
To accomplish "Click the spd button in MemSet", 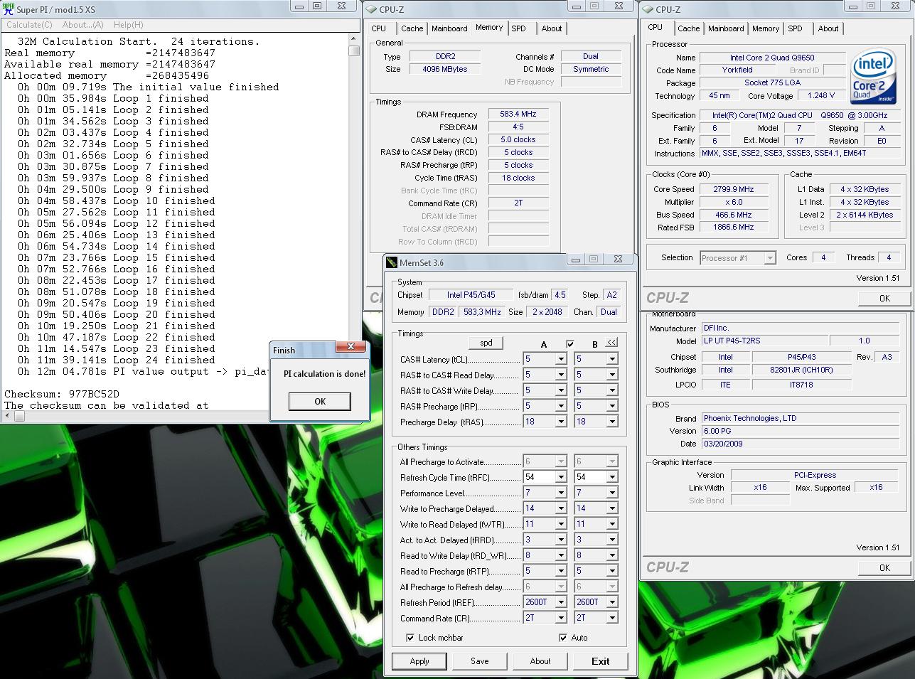I will click(486, 343).
